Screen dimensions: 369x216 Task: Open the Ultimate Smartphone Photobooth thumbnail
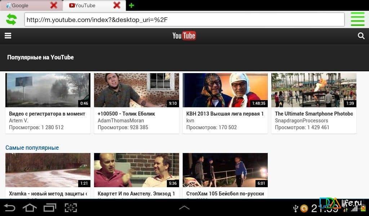(x=314, y=90)
